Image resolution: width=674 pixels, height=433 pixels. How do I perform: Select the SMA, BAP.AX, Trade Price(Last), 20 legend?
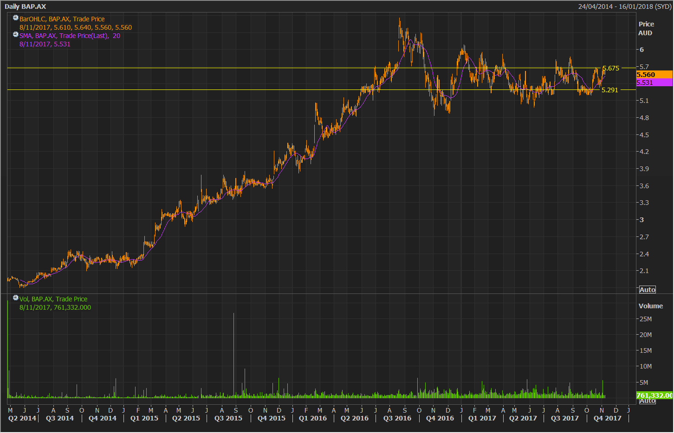point(70,36)
